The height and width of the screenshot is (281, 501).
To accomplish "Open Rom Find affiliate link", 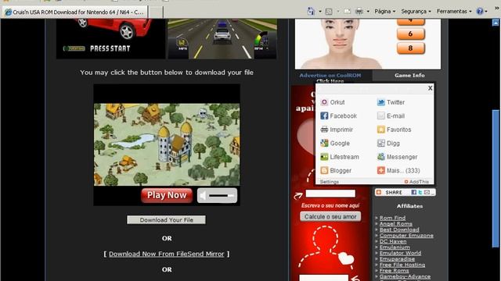I will pos(392,218).
